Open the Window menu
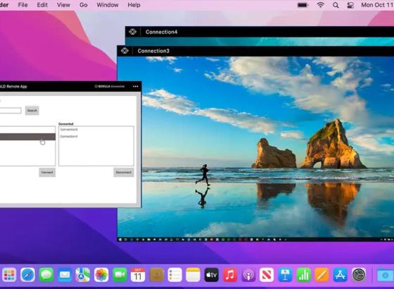This screenshot has width=394, height=289. (x=108, y=5)
